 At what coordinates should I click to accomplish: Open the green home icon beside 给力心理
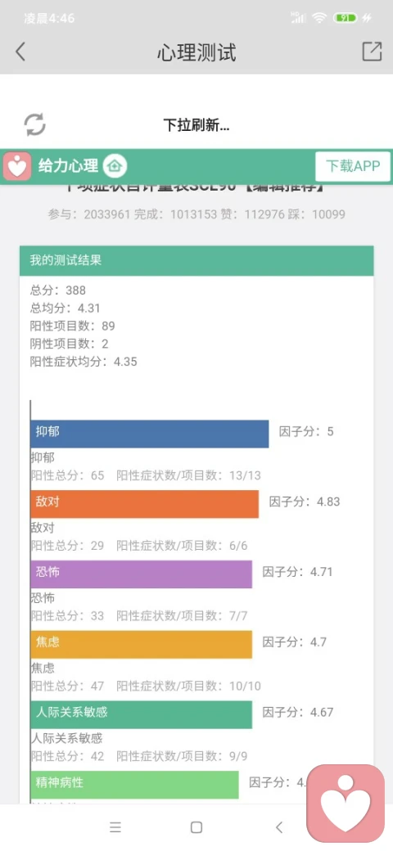[x=115, y=166]
